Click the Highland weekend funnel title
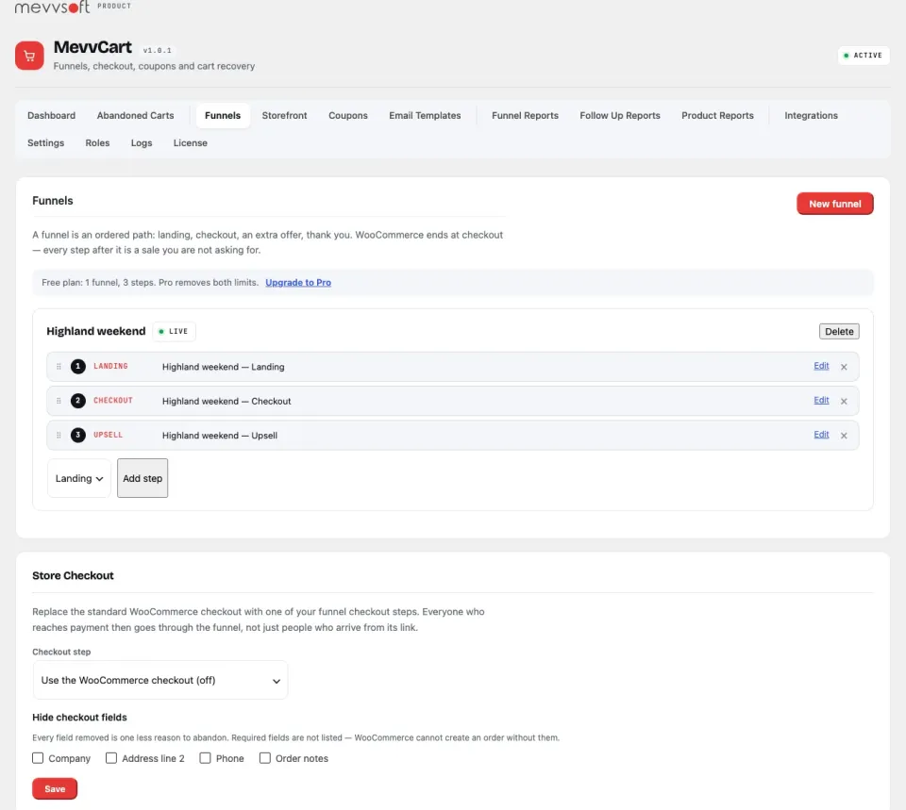The height and width of the screenshot is (810, 906). (x=96, y=331)
